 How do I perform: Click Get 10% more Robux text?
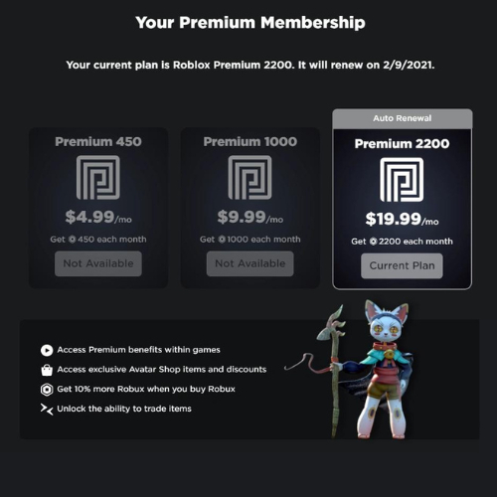(x=146, y=389)
